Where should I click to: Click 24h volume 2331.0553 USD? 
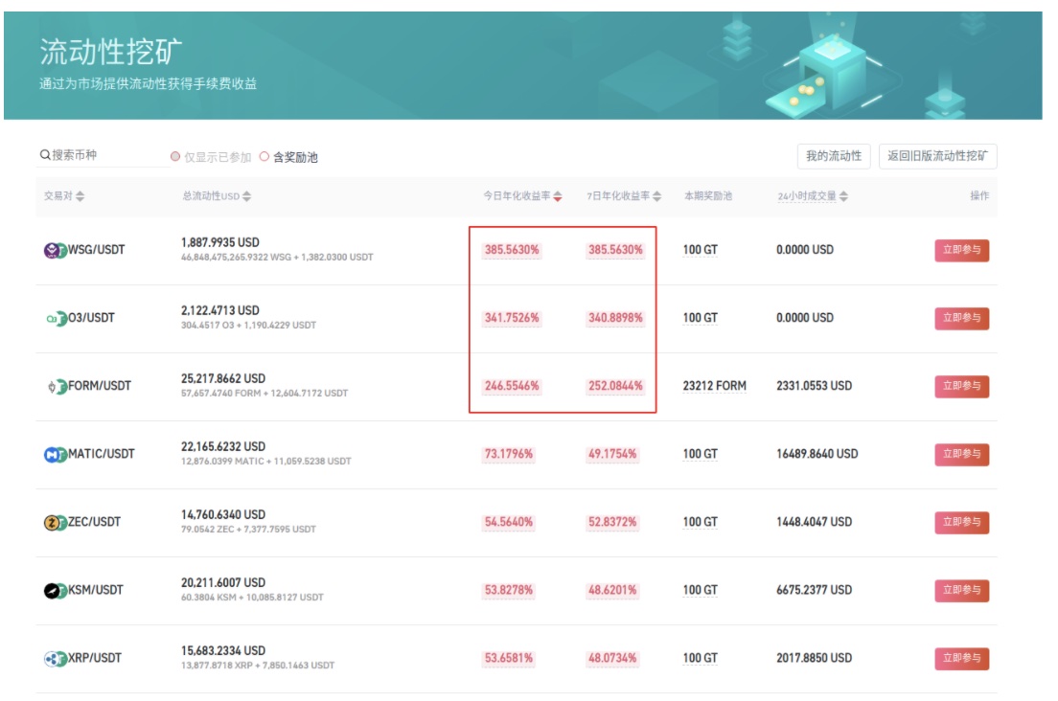pos(814,386)
